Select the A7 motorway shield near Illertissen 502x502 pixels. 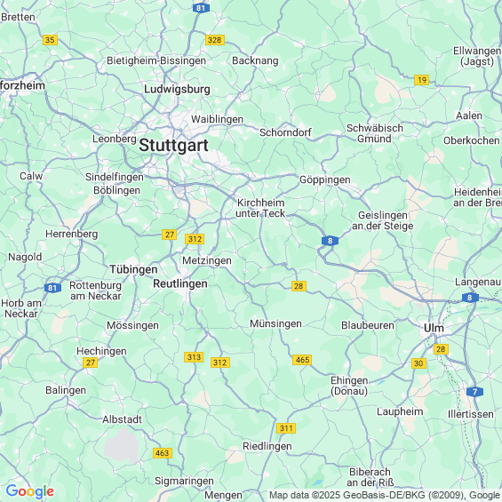[x=474, y=392]
